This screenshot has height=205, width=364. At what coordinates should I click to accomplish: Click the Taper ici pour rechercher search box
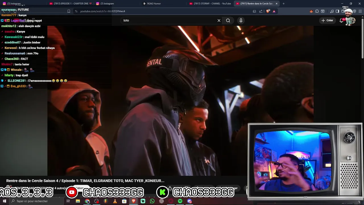click(x=36, y=201)
